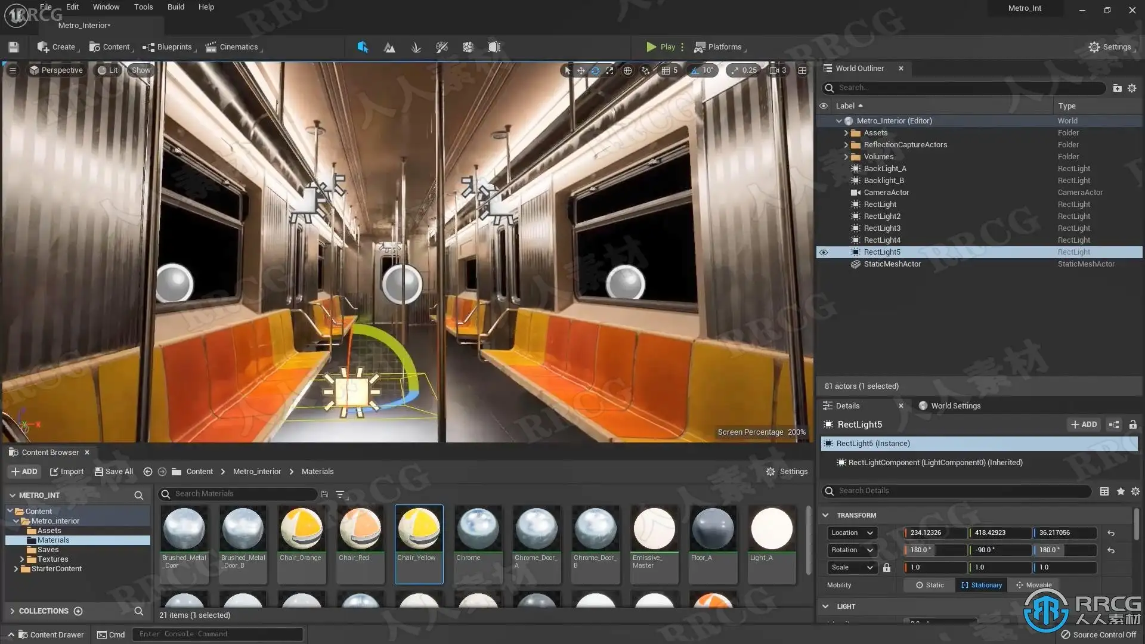Select the Foliage mode icon
This screenshot has width=1145, height=644.
pyautogui.click(x=416, y=47)
